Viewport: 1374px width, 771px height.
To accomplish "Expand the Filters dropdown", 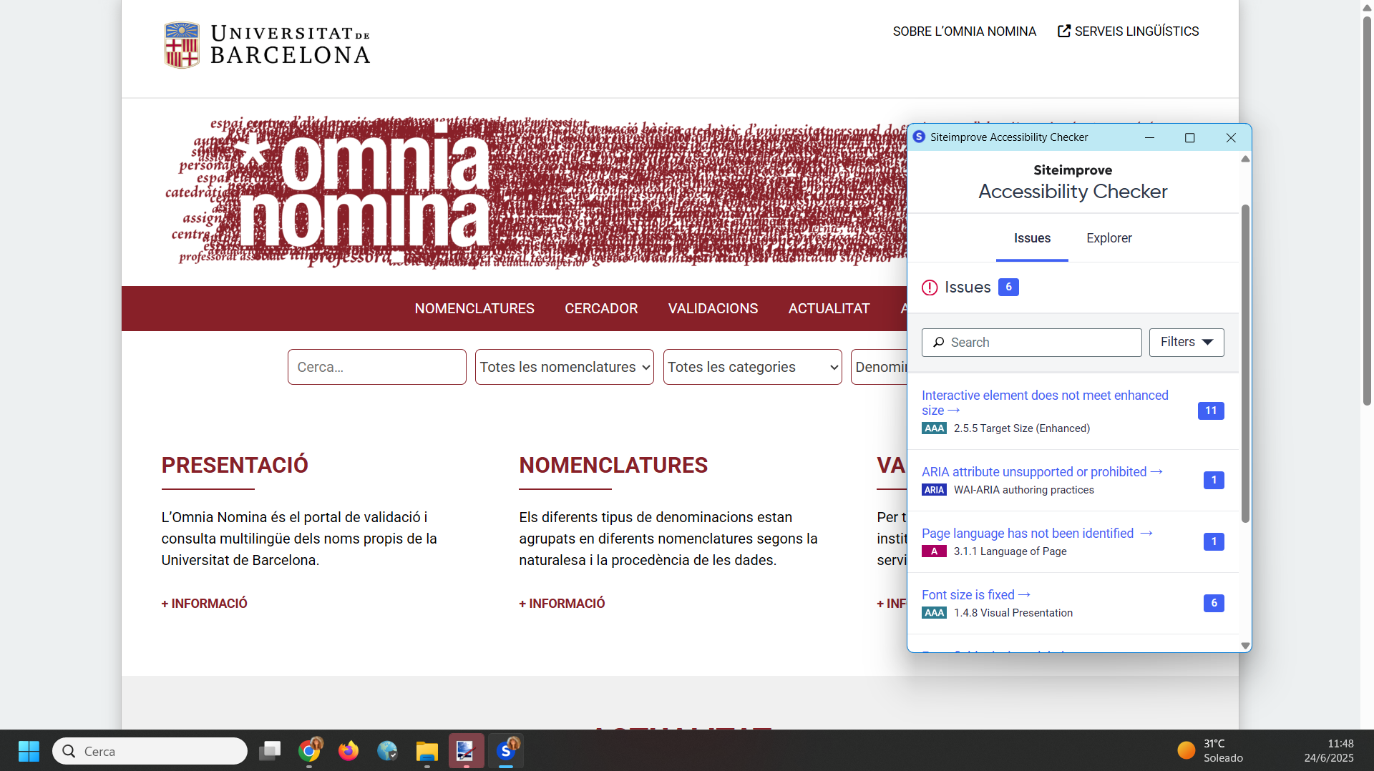I will pos(1186,343).
